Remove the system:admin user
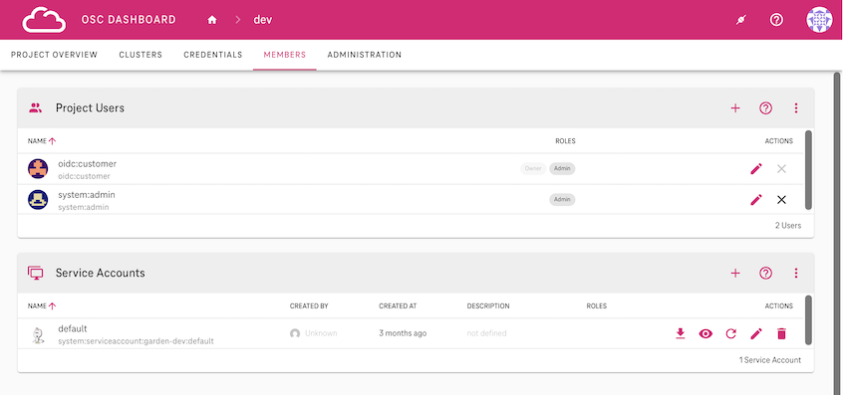Image resolution: width=843 pixels, height=395 pixels. [781, 200]
